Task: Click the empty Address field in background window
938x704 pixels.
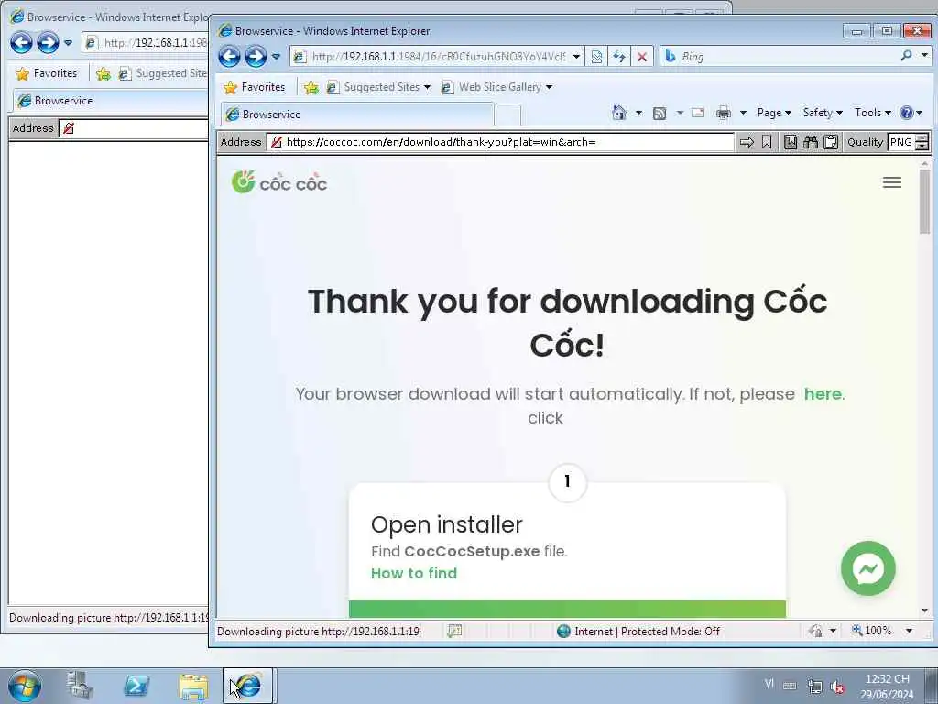Action: pos(134,128)
